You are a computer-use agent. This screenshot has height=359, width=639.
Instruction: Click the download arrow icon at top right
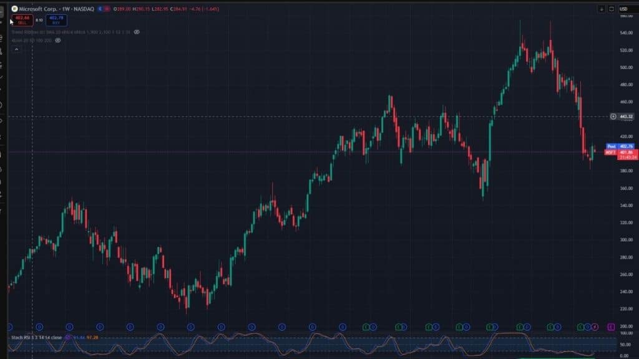click(x=602, y=9)
